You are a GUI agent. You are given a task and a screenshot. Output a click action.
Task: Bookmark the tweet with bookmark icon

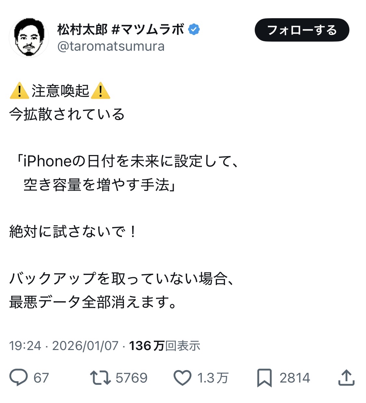coord(264,378)
